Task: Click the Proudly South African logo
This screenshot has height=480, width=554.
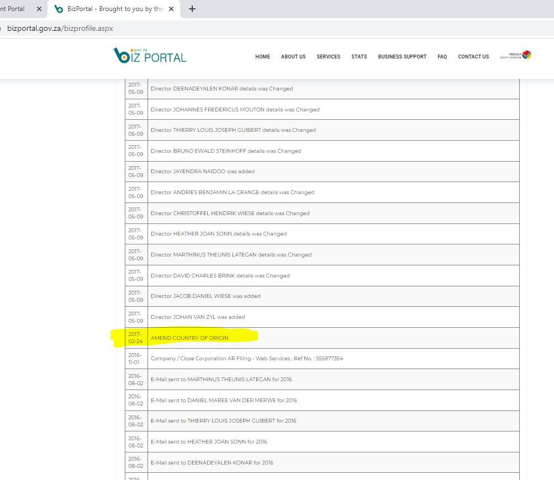Action: (515, 55)
